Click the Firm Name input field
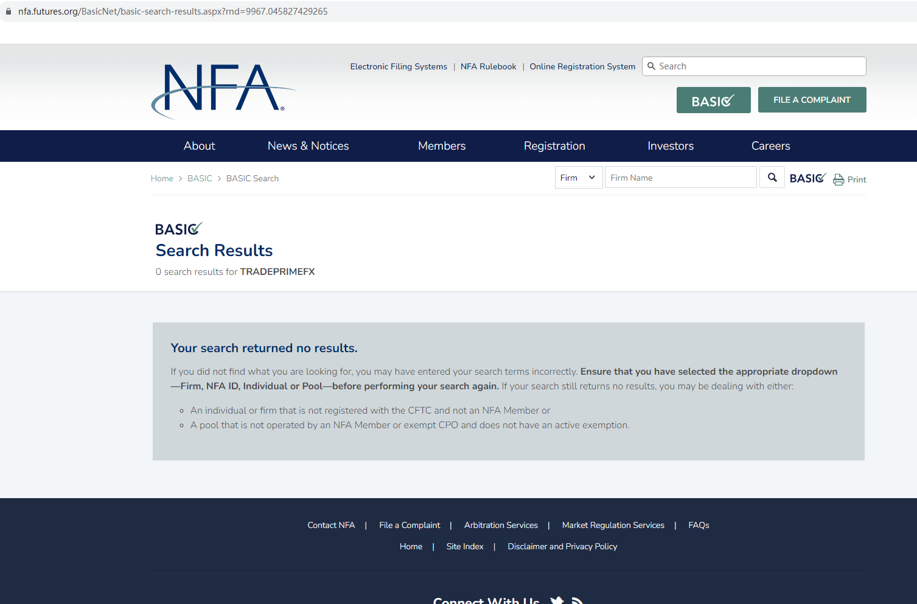 (681, 178)
